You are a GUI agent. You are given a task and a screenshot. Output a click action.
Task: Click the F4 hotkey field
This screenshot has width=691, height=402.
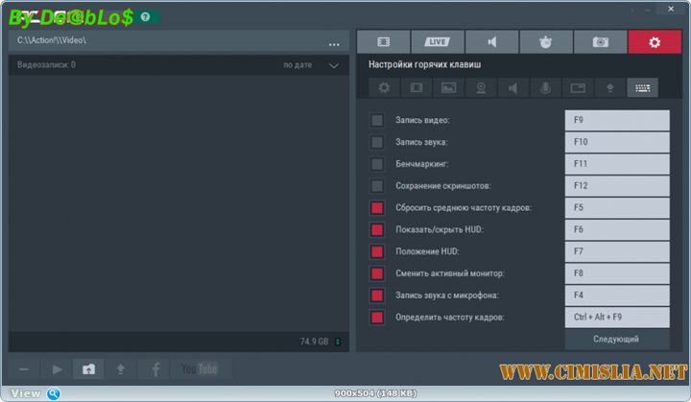point(617,296)
